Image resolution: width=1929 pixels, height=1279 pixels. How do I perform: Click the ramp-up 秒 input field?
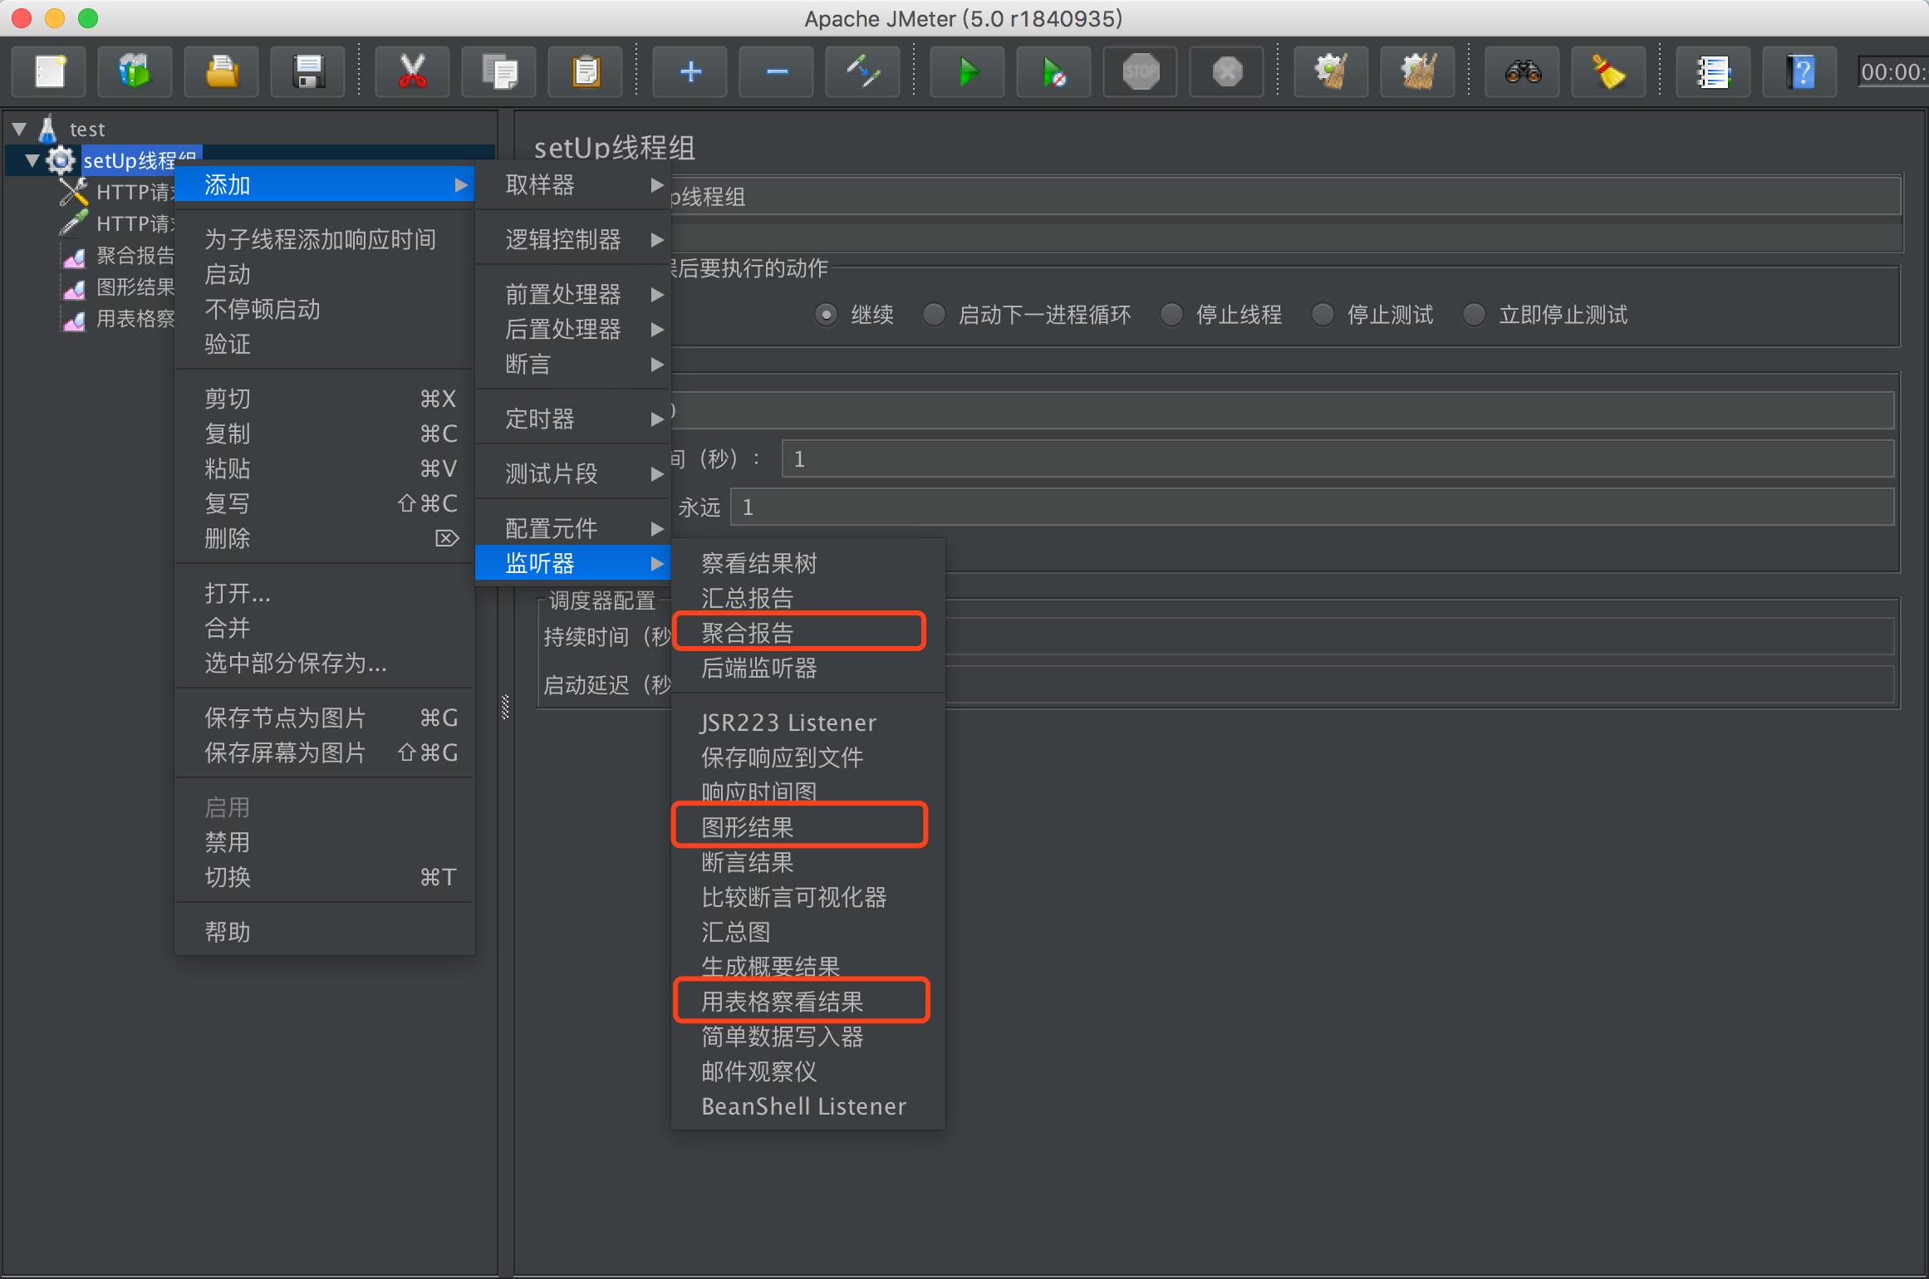[x=1338, y=458]
